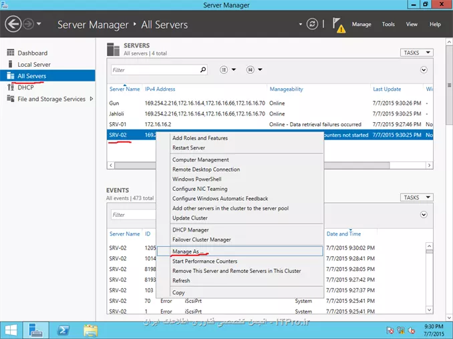Select Dashboard in the left pane
This screenshot has width=453, height=339.
click(x=32, y=53)
